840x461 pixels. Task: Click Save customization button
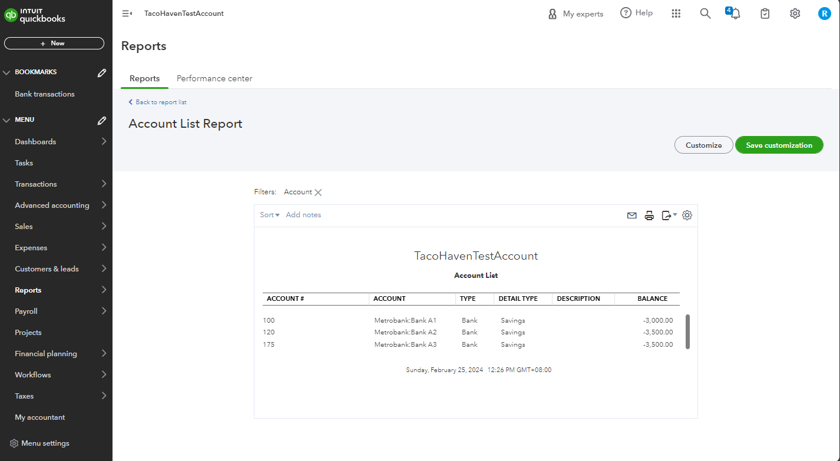pos(779,145)
